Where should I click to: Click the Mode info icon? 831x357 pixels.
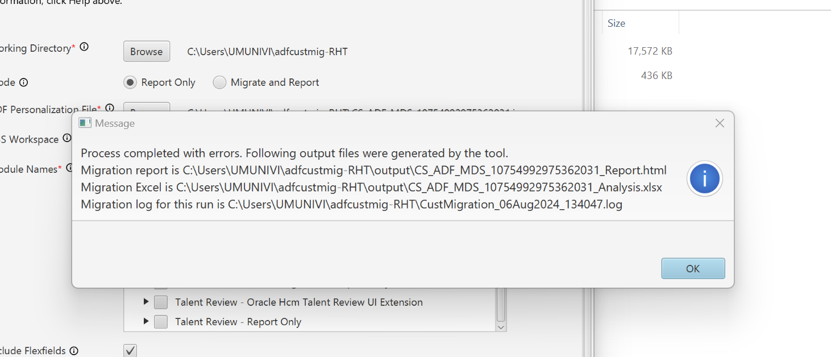click(x=23, y=82)
